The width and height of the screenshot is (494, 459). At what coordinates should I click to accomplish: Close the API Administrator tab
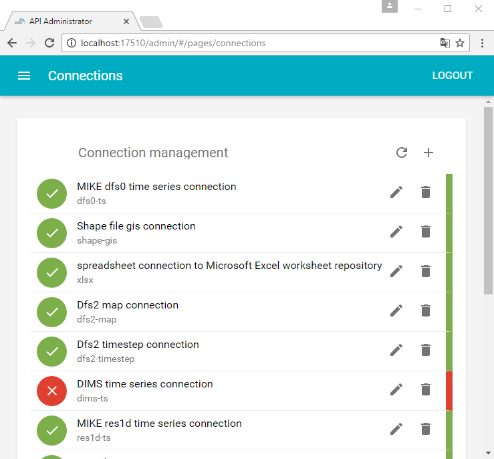coord(126,21)
